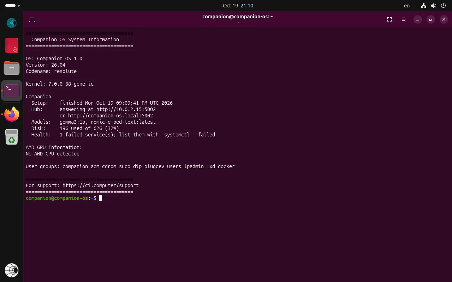Show the terminal tab overview grid
Viewport: 452px width, 282px height.
coord(389,20)
